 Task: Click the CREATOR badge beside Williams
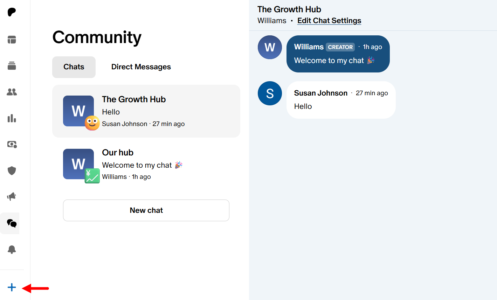click(340, 47)
